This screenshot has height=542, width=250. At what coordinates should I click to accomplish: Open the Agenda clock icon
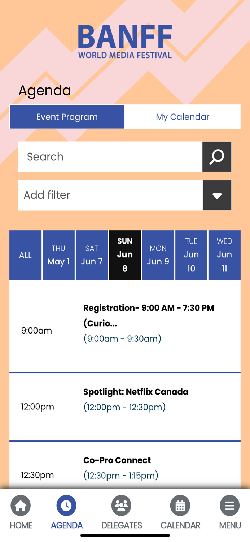click(66, 506)
